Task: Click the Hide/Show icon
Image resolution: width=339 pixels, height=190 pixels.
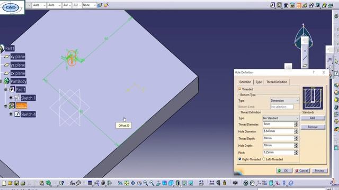Action: pos(184,183)
